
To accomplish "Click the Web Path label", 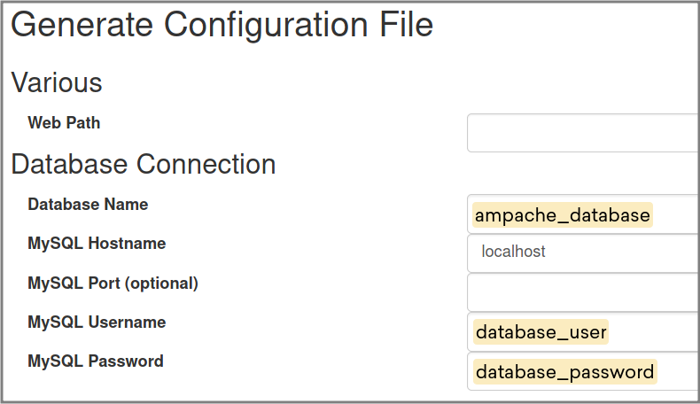I will tap(64, 123).
